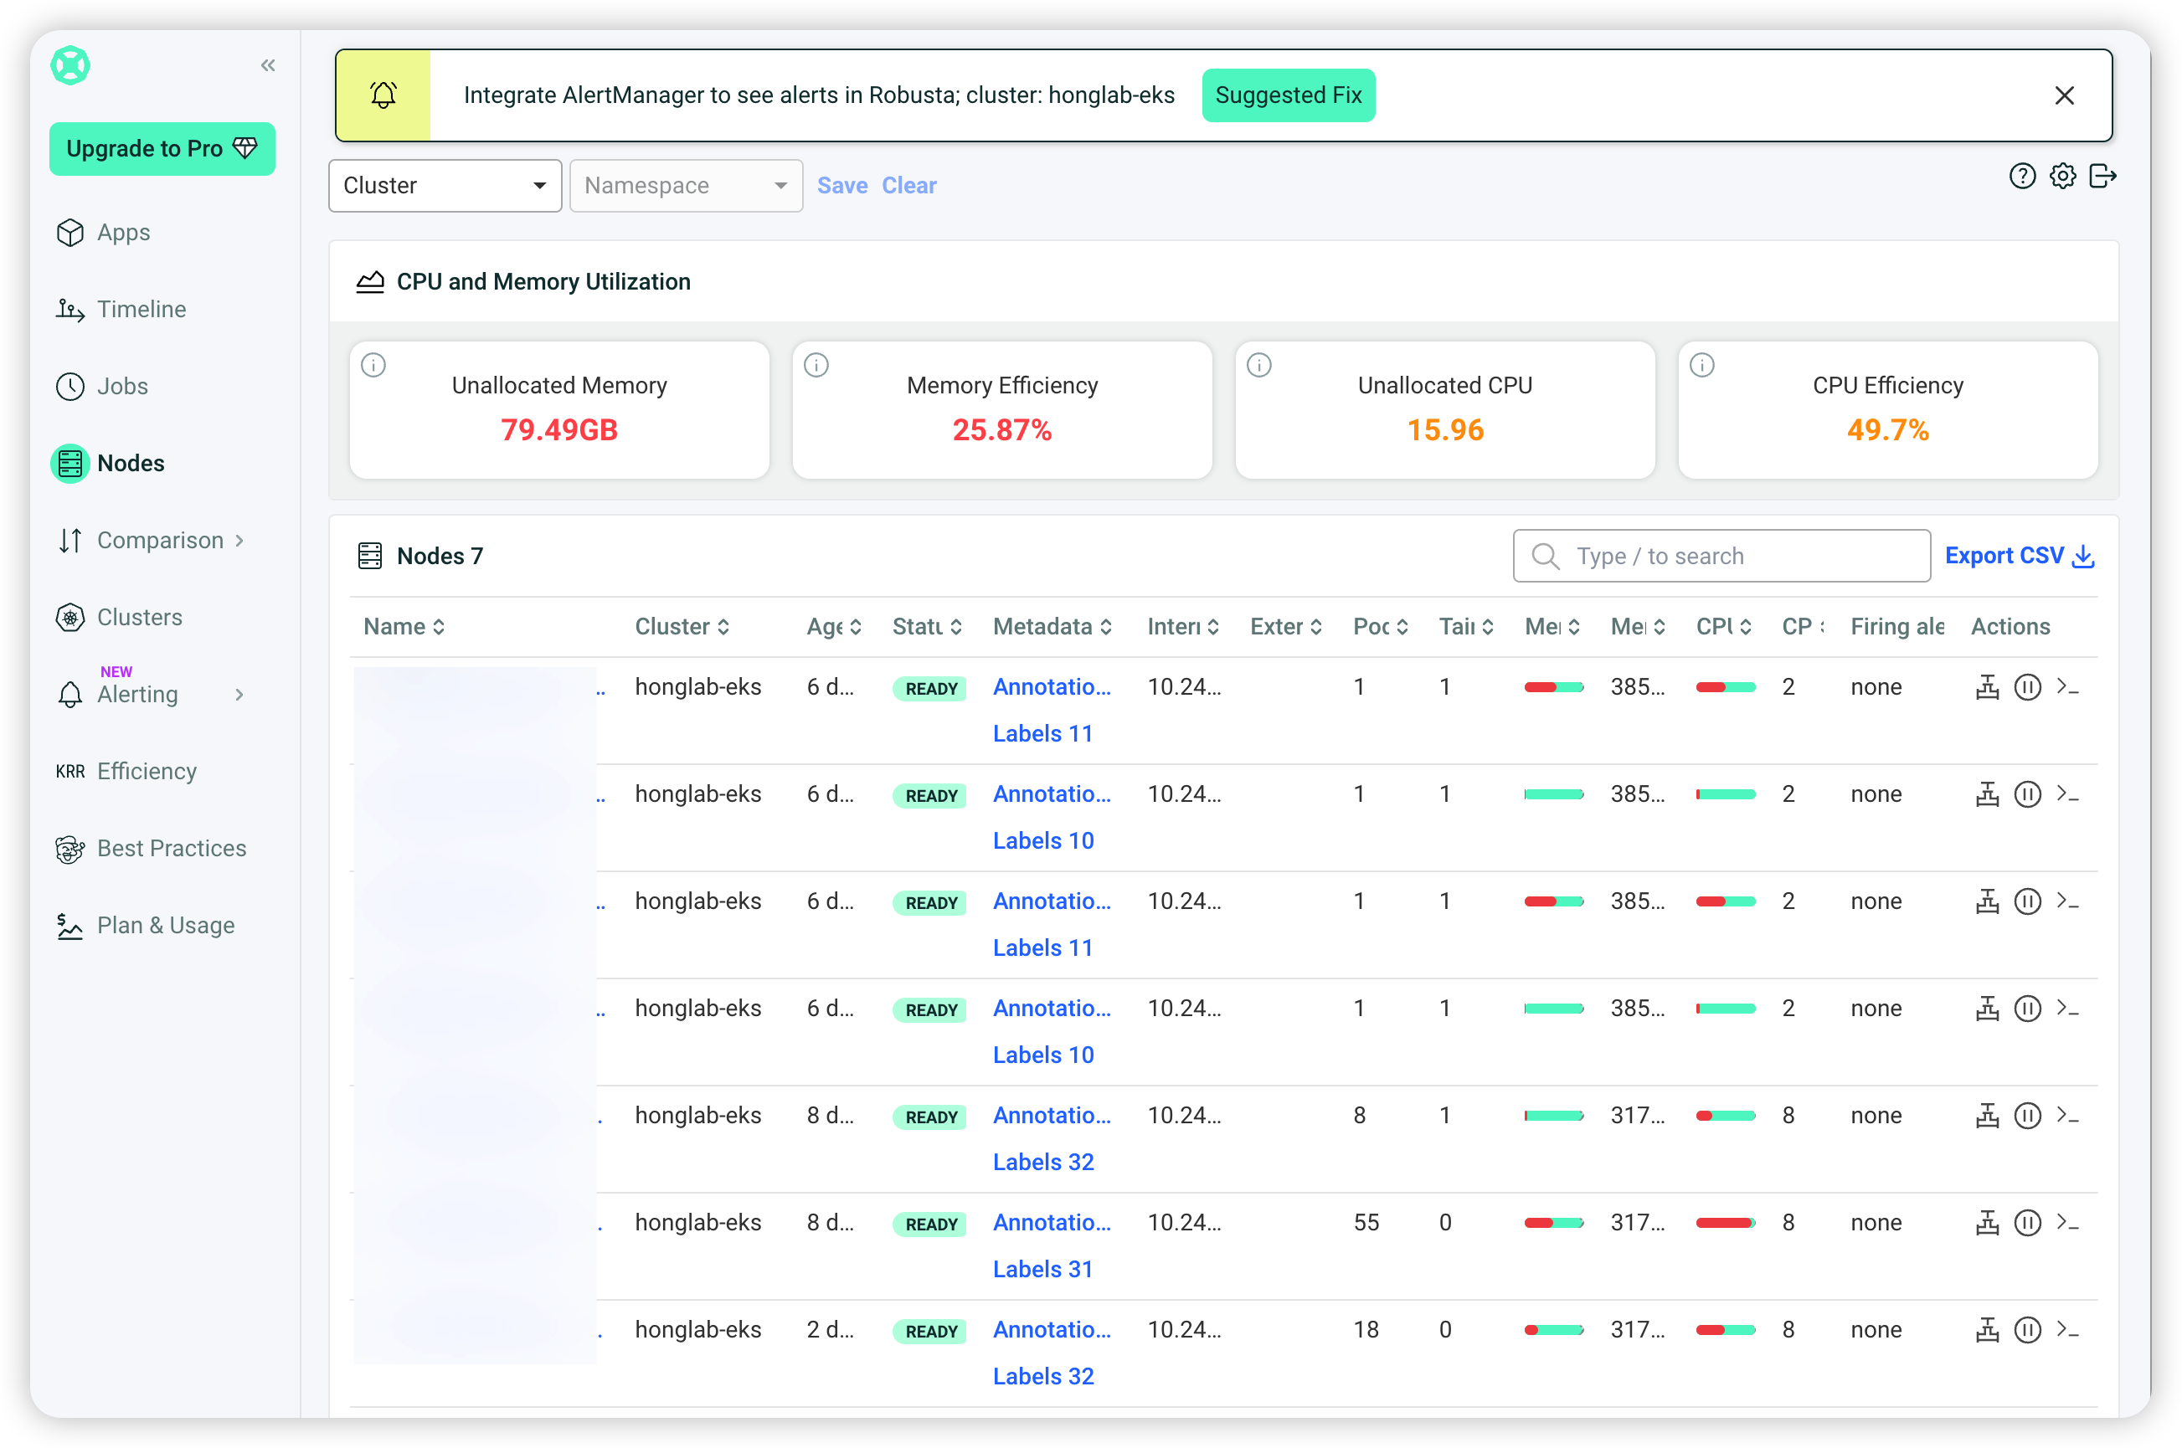The width and height of the screenshot is (2182, 1448).
Task: Click Labels 32 link in last row
Action: click(x=1043, y=1376)
